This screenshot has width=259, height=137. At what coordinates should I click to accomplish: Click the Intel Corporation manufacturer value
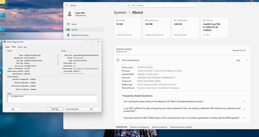(30, 58)
